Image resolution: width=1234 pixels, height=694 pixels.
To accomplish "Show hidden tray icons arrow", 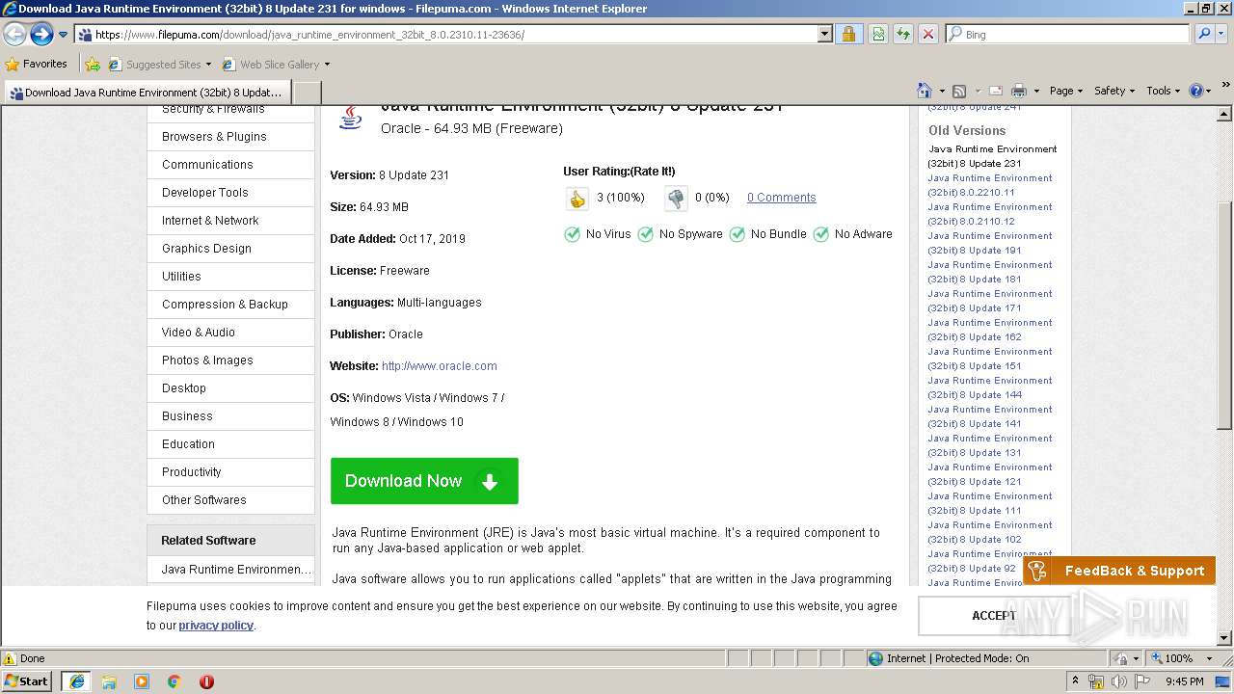I will (1076, 681).
